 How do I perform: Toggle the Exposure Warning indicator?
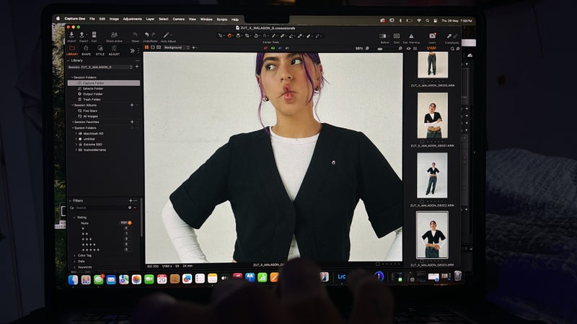pos(411,36)
